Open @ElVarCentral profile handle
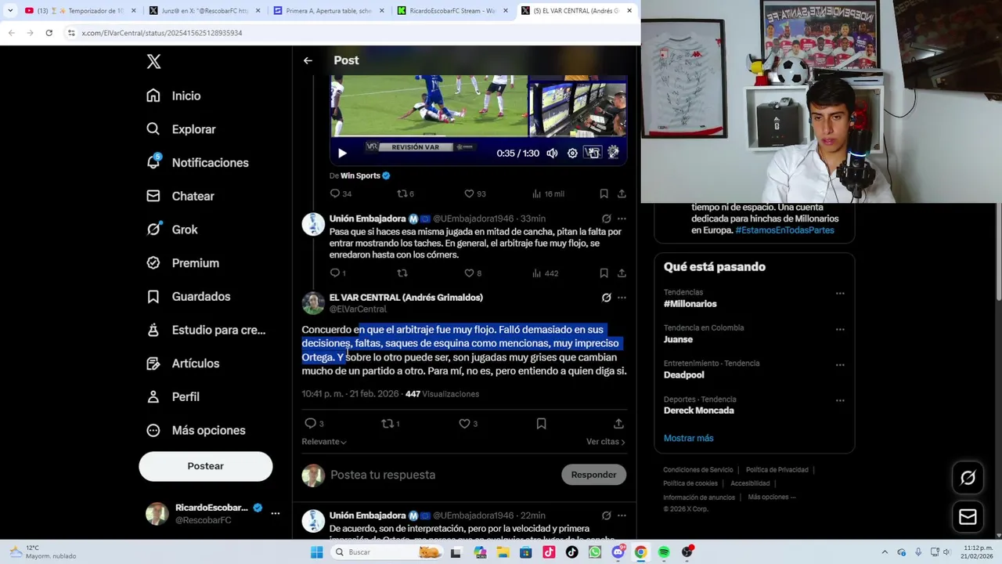The image size is (1002, 564). point(358,309)
